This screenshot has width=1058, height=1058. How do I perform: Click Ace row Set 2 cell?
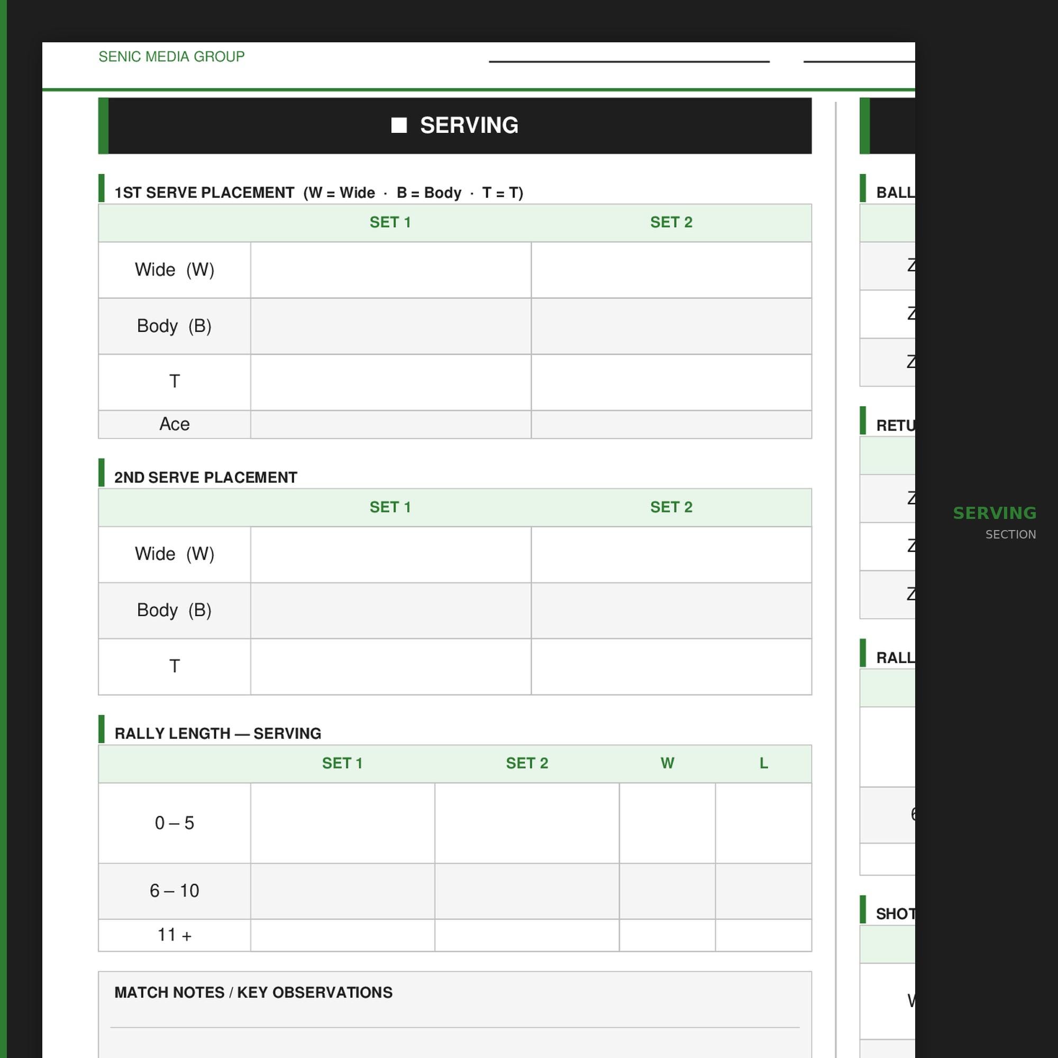point(671,424)
